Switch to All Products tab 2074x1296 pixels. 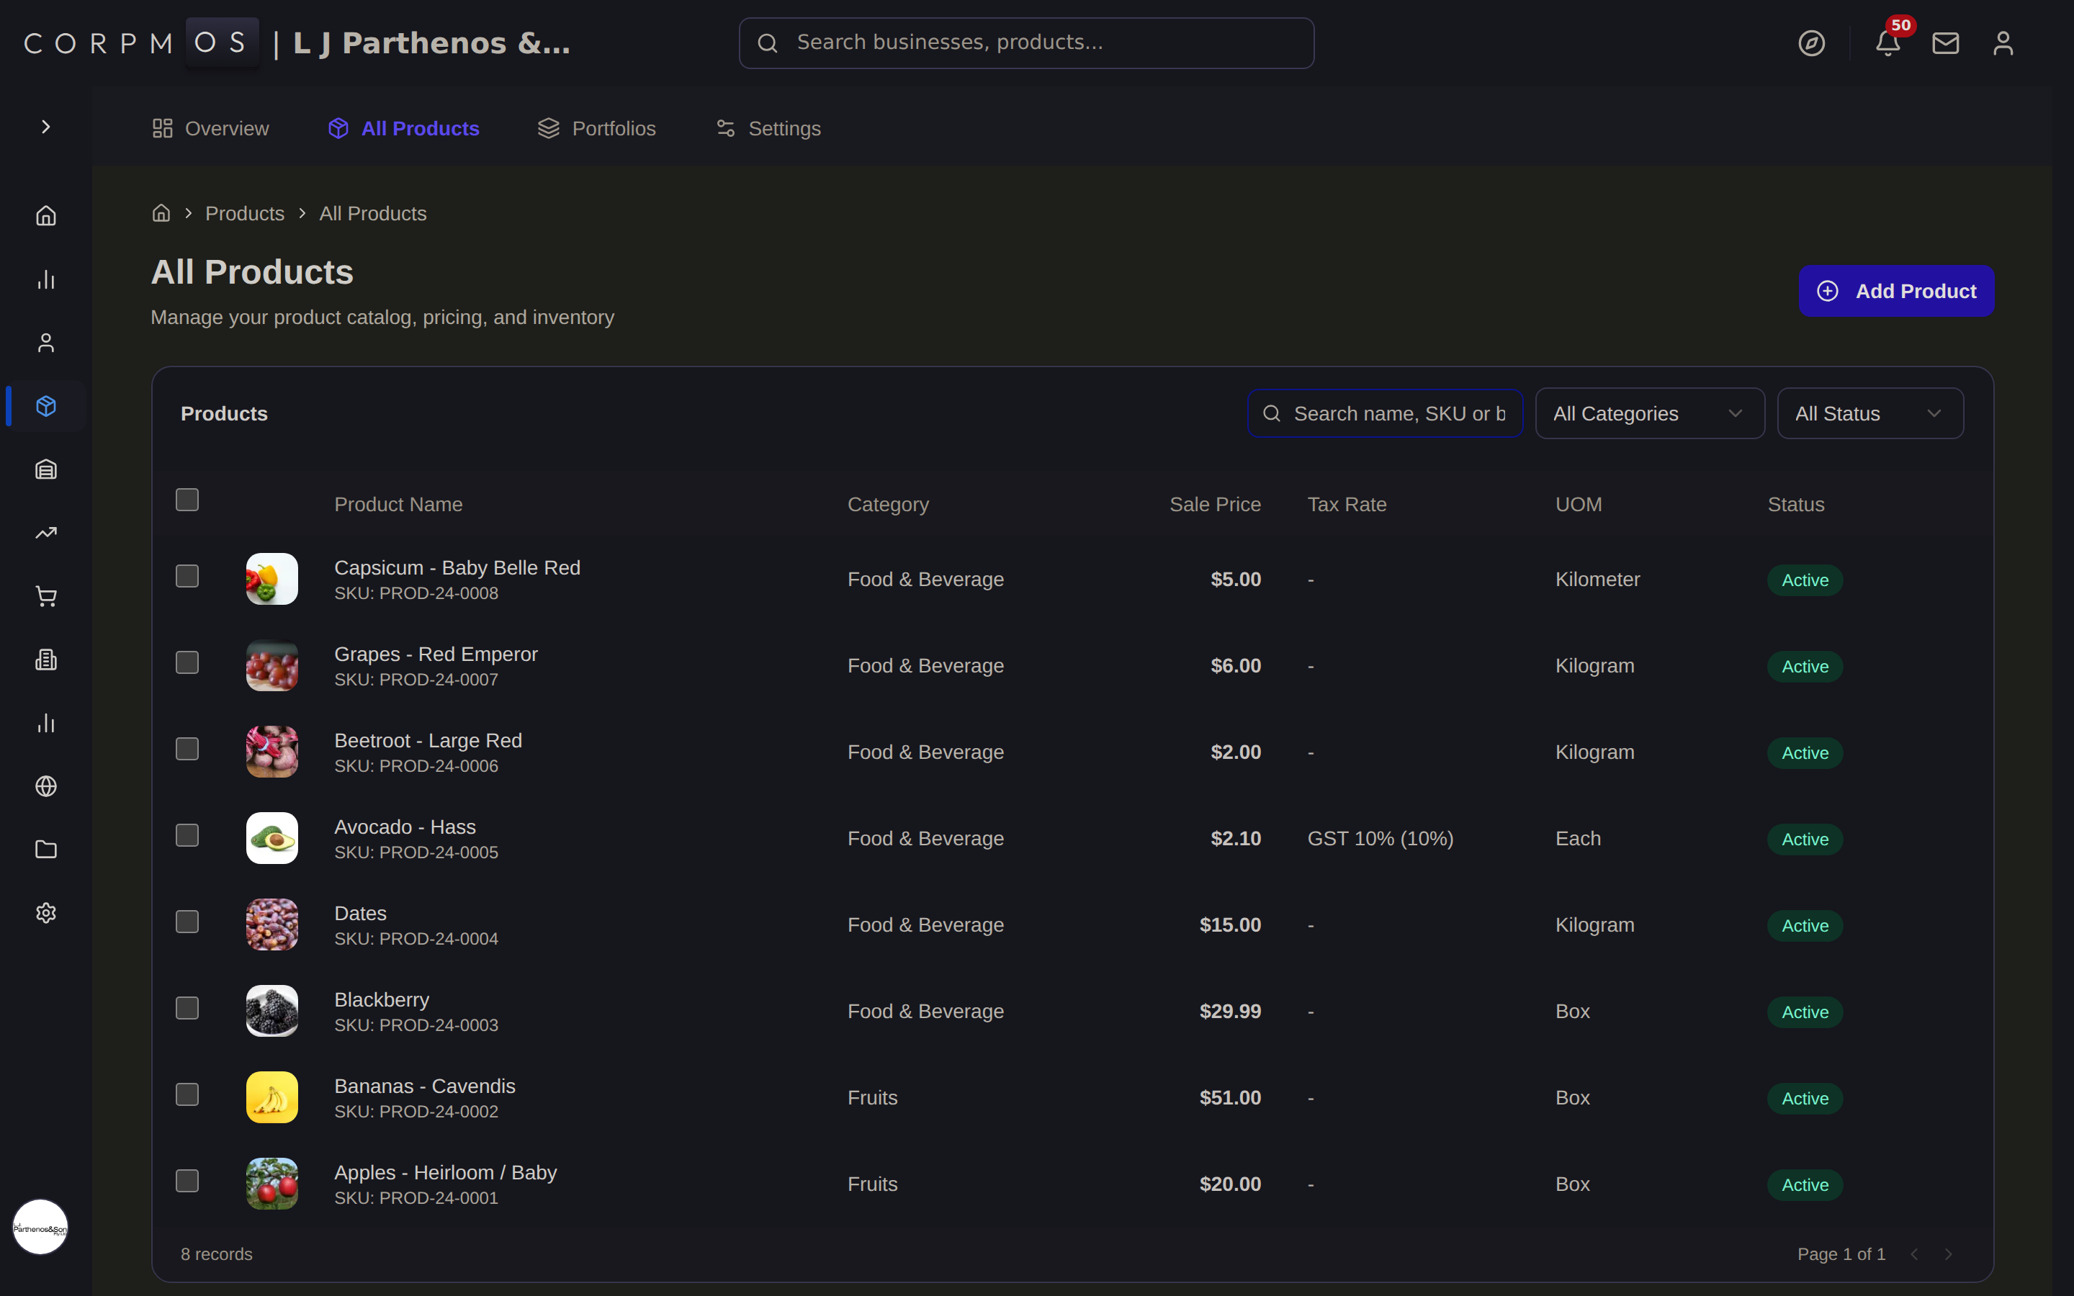tap(404, 129)
